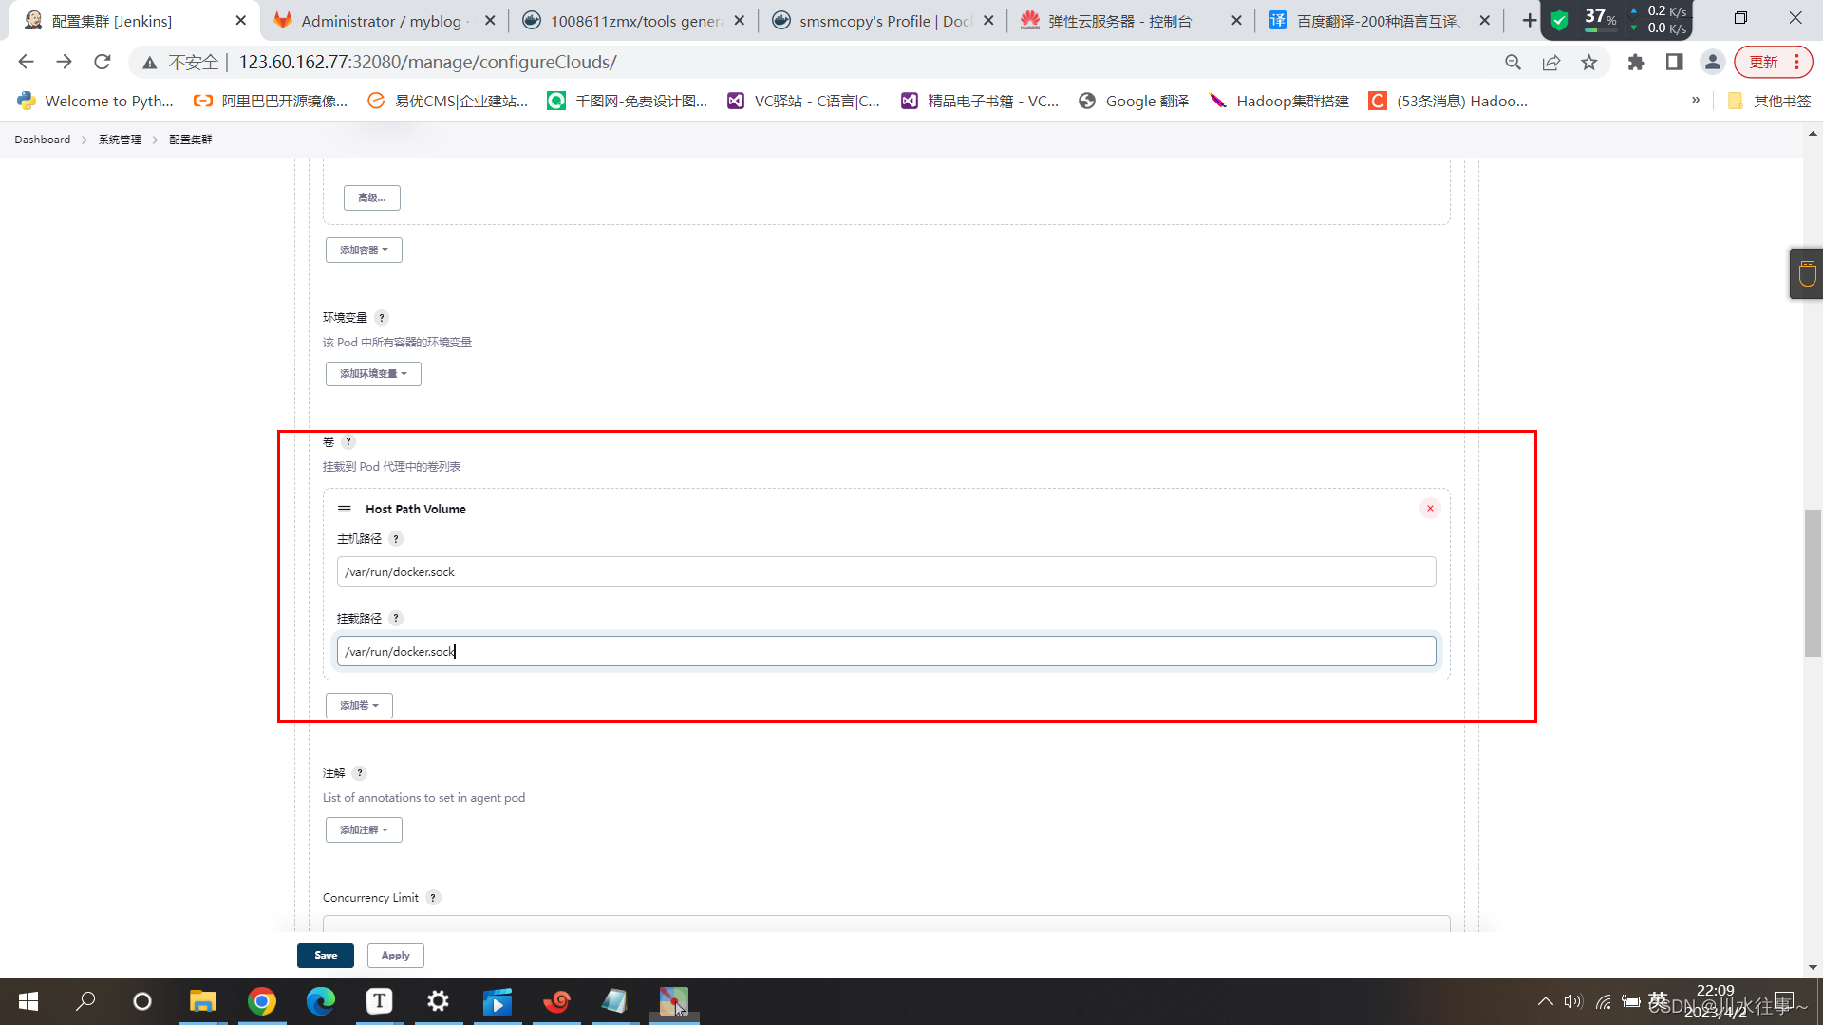Bookmark this page with star icon
The width and height of the screenshot is (1823, 1025).
(1588, 63)
